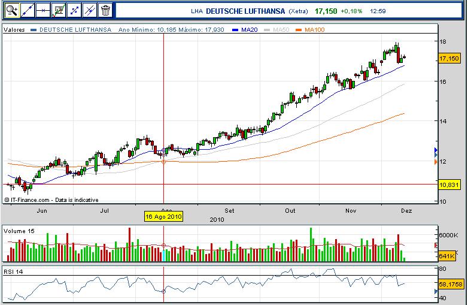Click the +0,18% change value
This screenshot has width=468, height=305.
click(x=351, y=11)
